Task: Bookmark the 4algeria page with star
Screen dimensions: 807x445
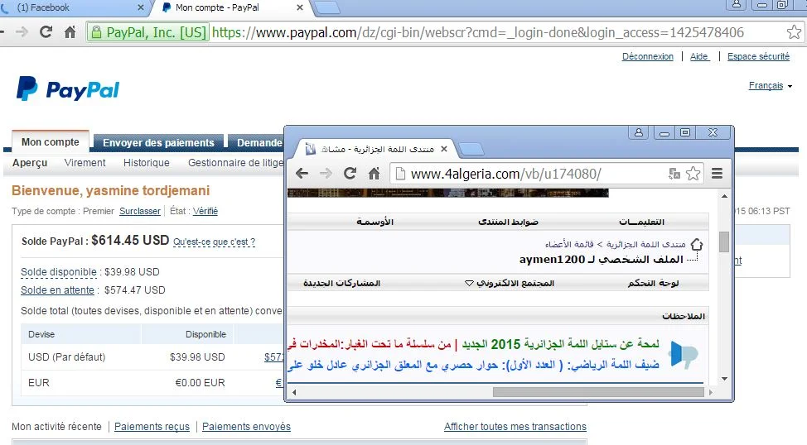Action: [x=693, y=174]
